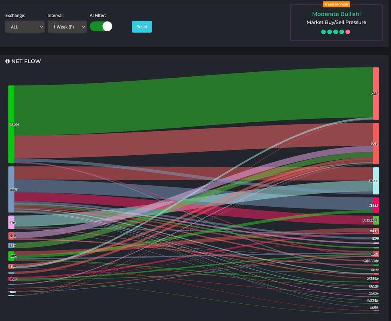
Task: Click the Trend Monitor orange badge
Action: pos(336,4)
